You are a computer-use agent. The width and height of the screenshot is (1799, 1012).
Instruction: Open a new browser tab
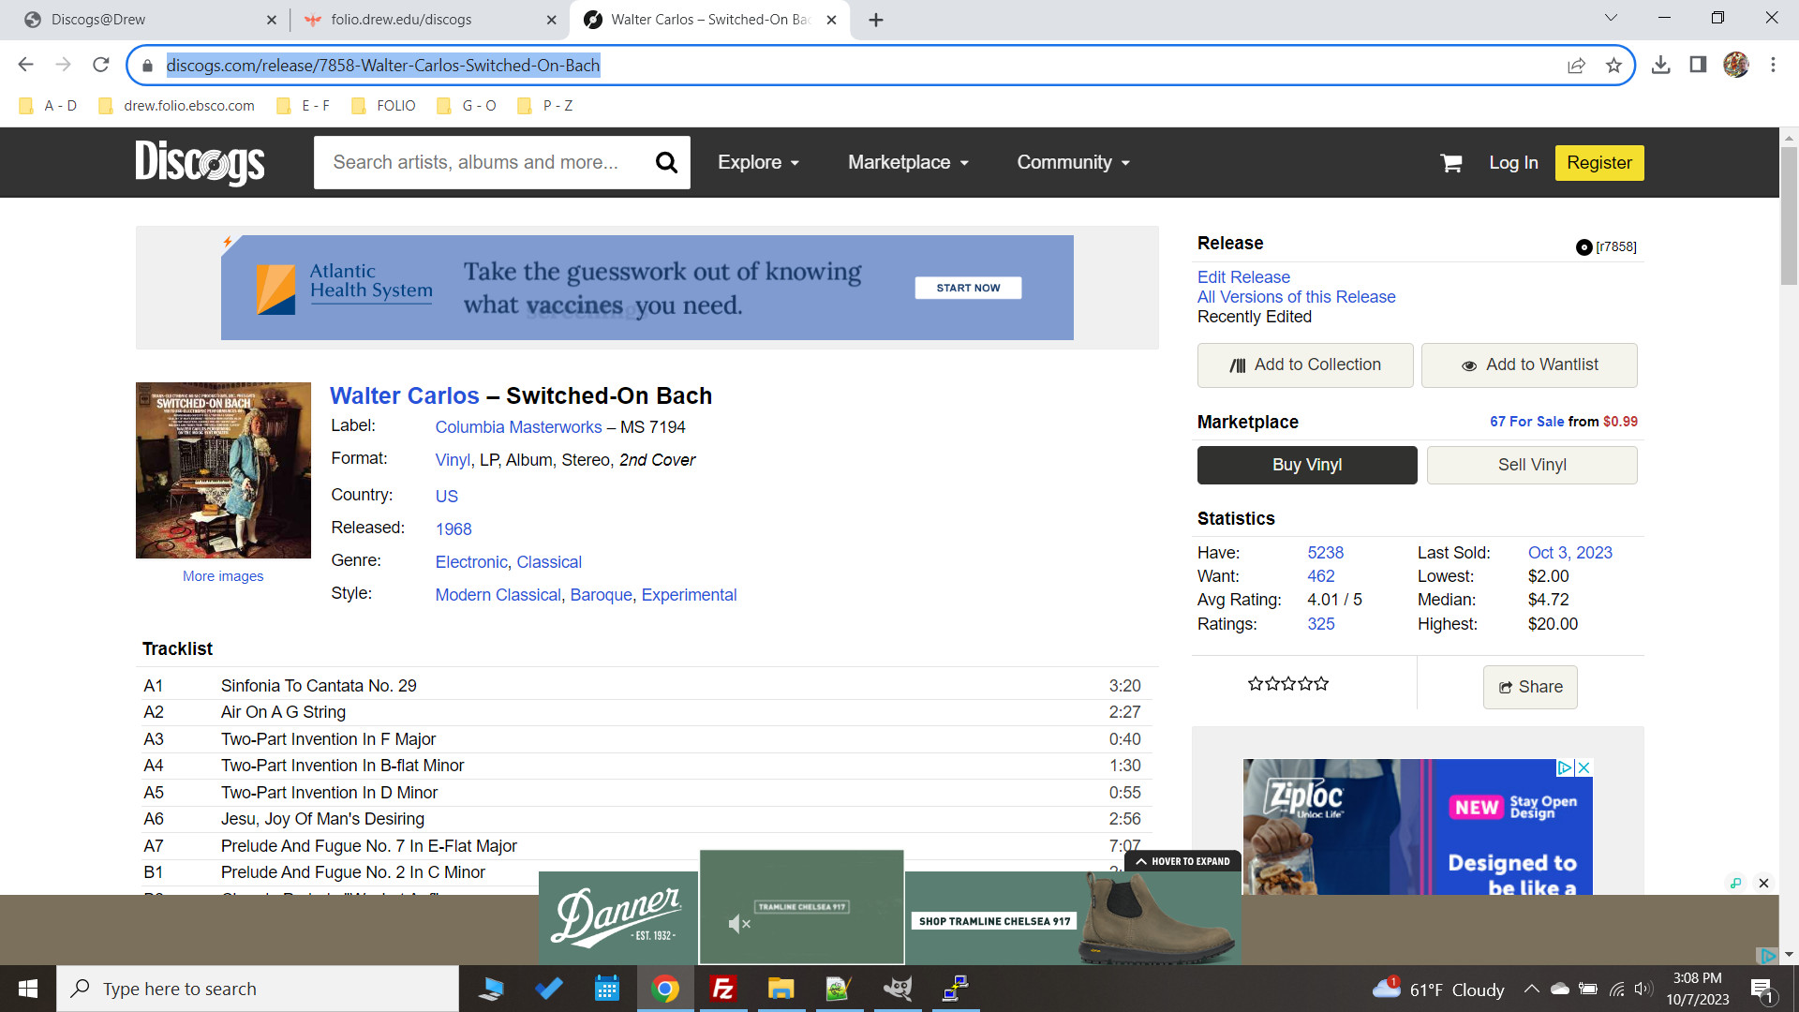(876, 20)
